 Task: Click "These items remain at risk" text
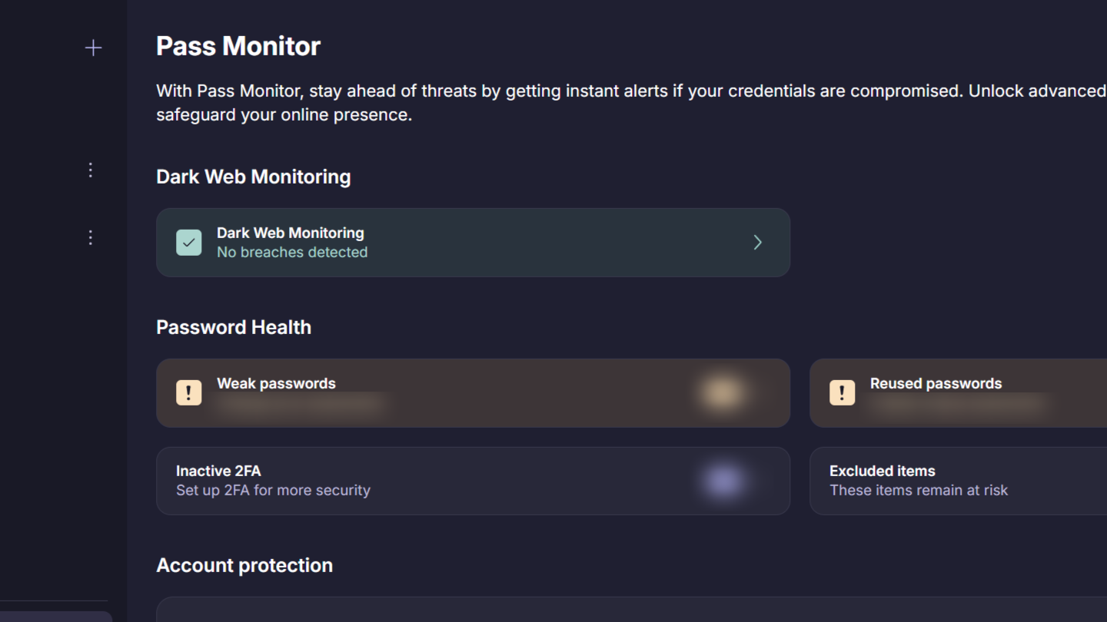tap(918, 491)
